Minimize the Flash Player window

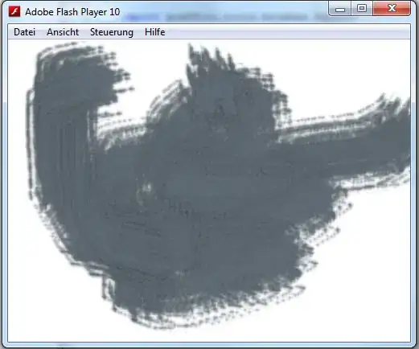click(x=340, y=9)
